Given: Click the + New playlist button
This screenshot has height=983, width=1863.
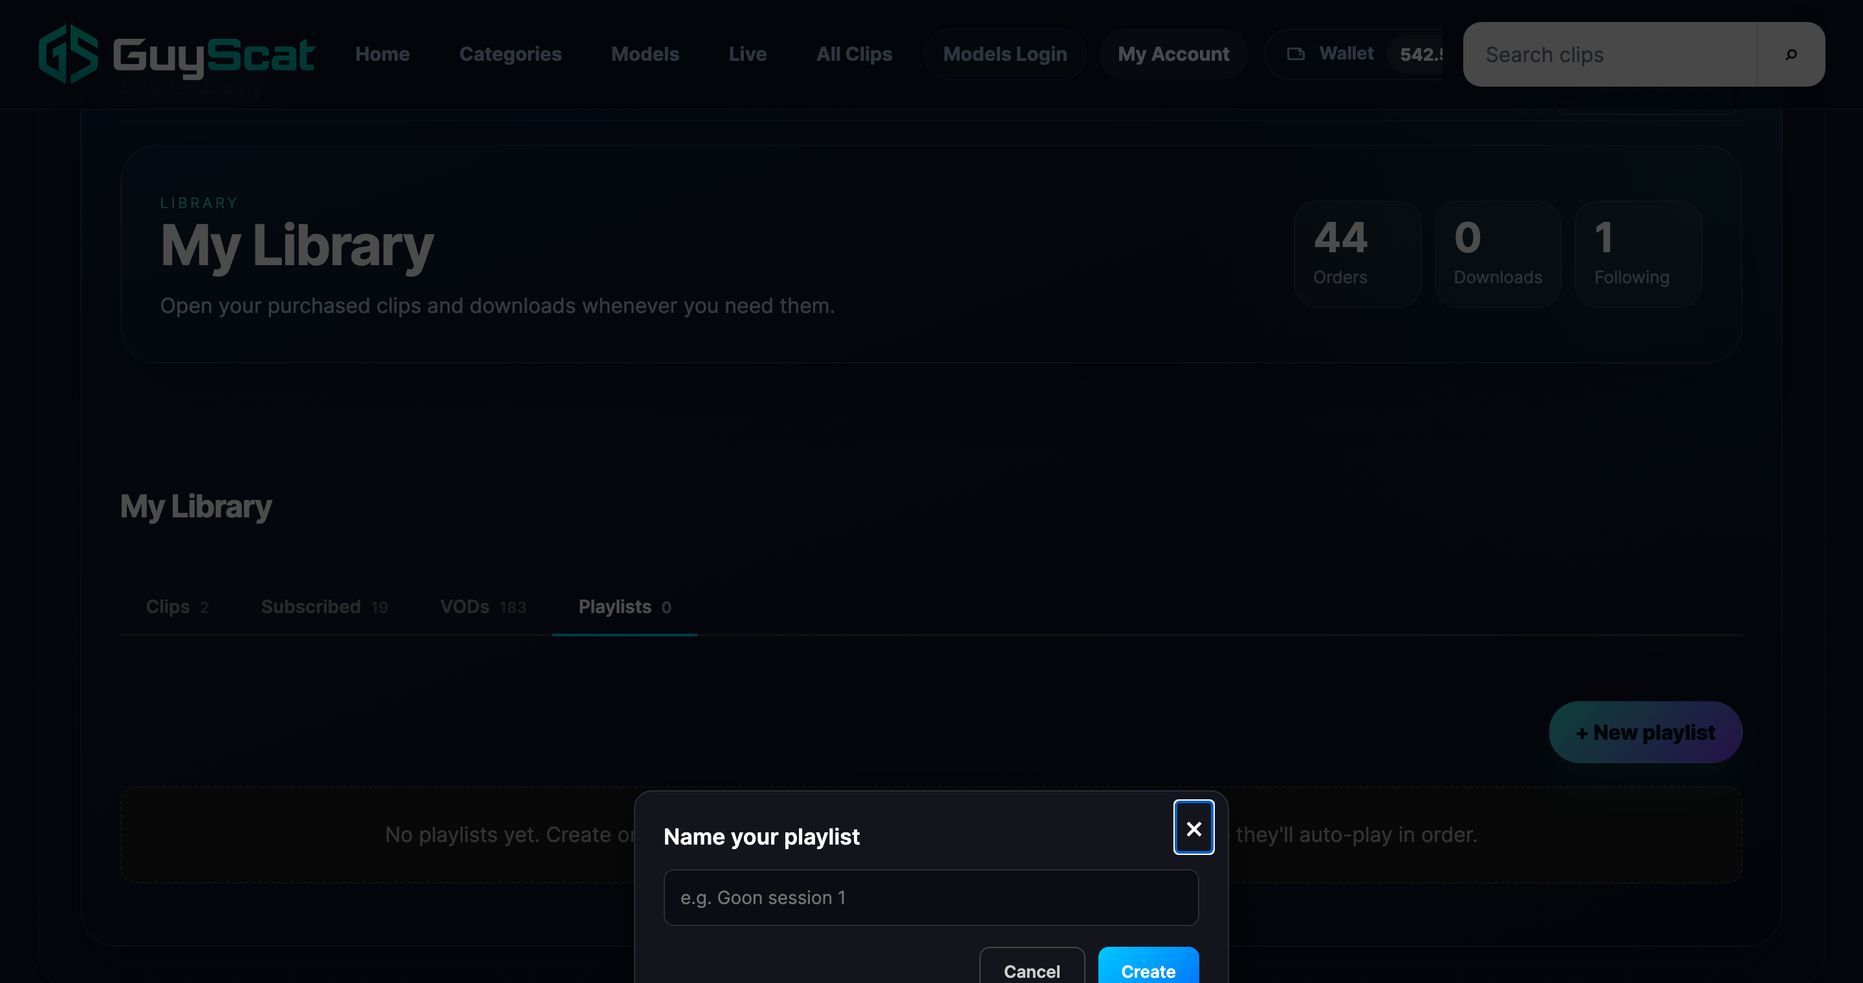Looking at the screenshot, I should click(x=1645, y=732).
